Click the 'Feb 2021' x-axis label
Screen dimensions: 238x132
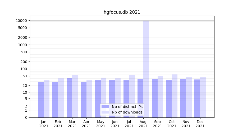(58, 124)
